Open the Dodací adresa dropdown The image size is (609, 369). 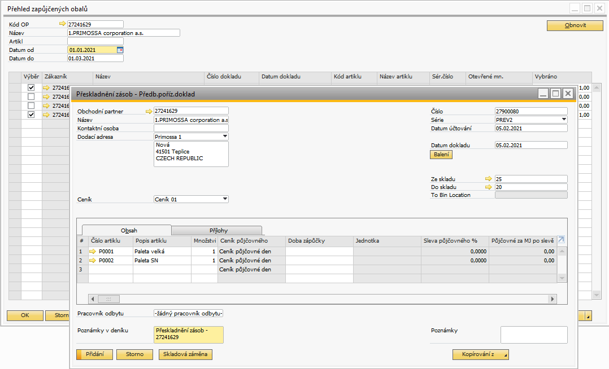(x=225, y=137)
